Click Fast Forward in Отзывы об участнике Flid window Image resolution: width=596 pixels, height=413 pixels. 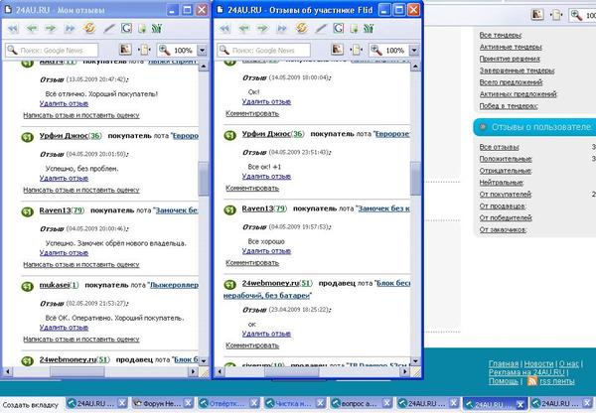282,29
